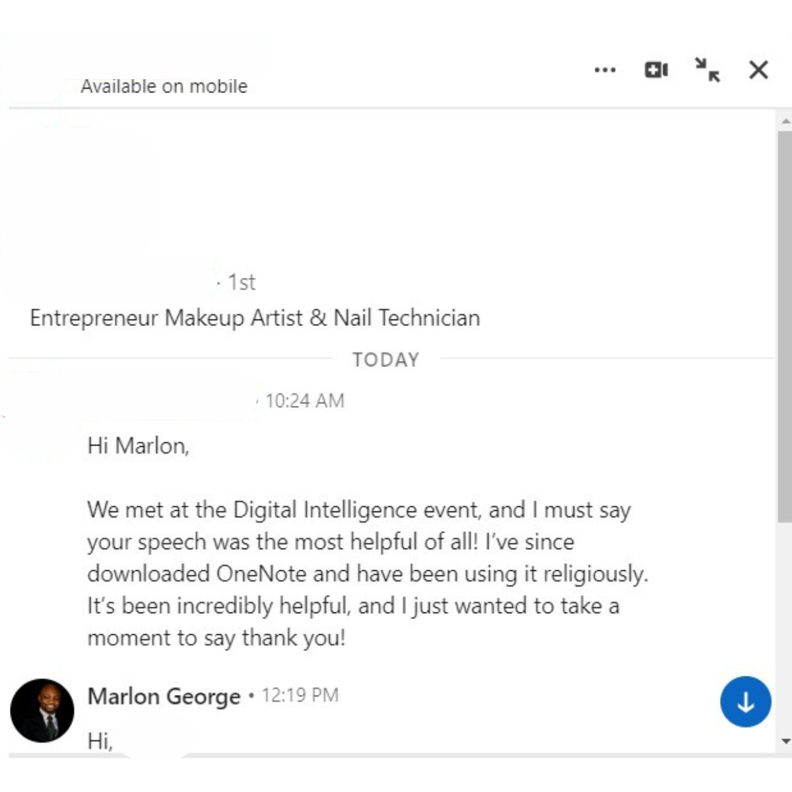
Task: Click the 'Available on mobile' status text
Action: click(164, 86)
